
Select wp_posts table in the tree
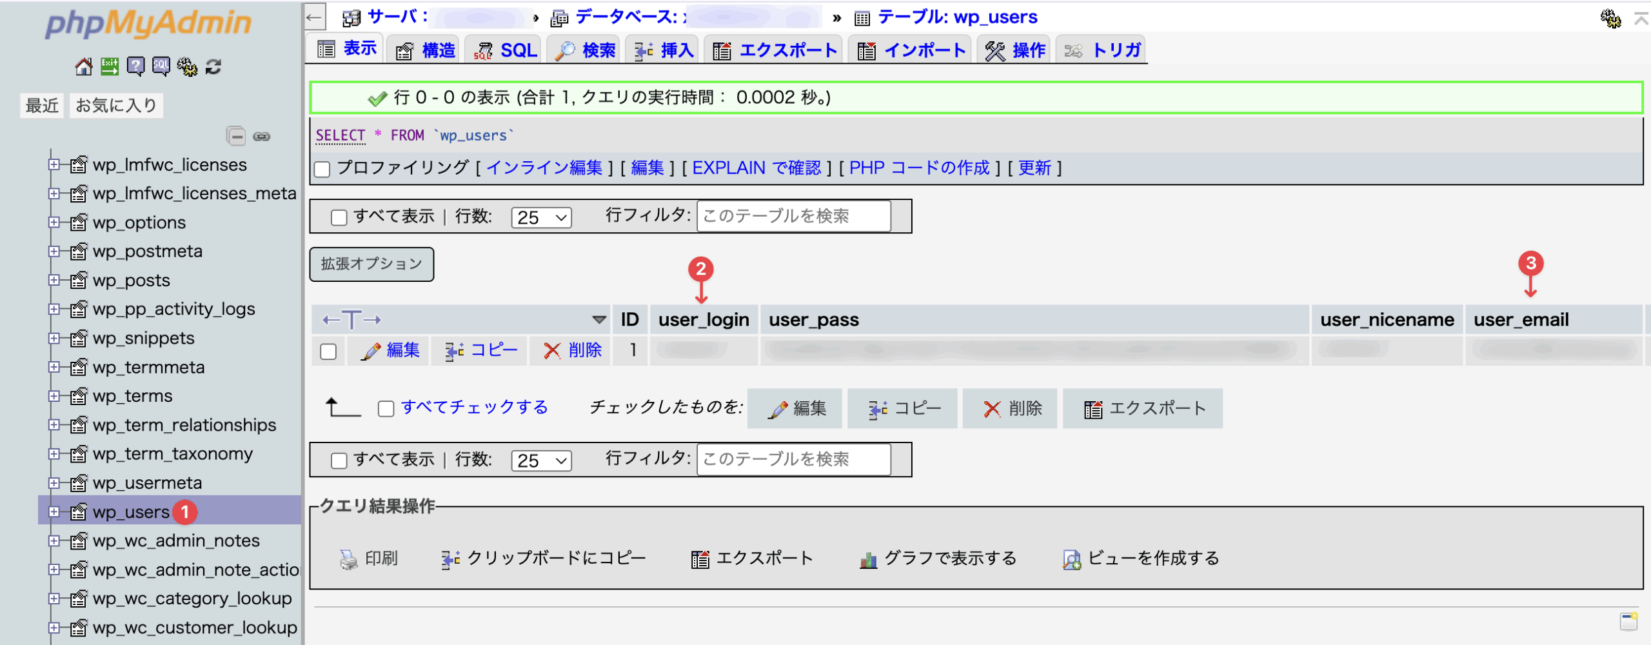[x=132, y=281]
